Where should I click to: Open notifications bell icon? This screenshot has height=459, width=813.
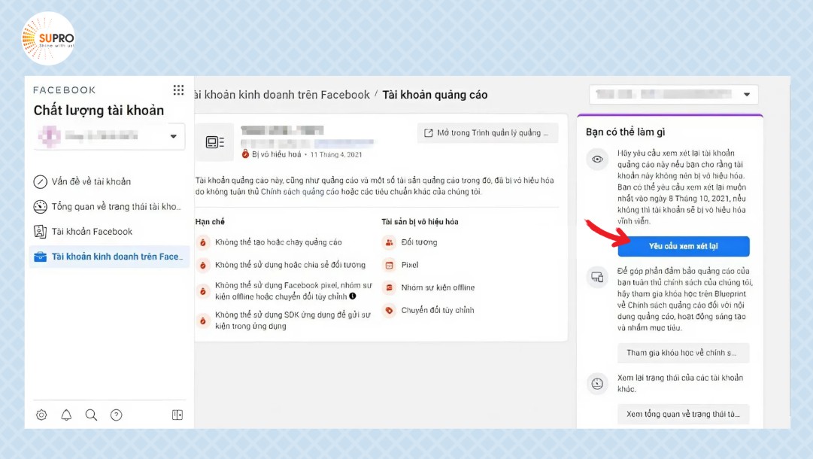[66, 415]
